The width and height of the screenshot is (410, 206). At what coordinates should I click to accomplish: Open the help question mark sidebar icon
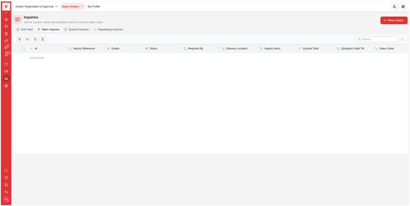click(6, 178)
